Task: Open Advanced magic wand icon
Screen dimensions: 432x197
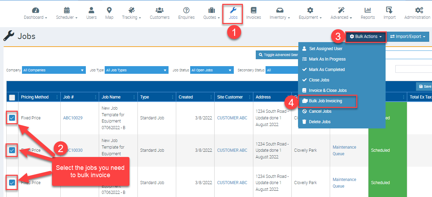Action: click(x=341, y=10)
